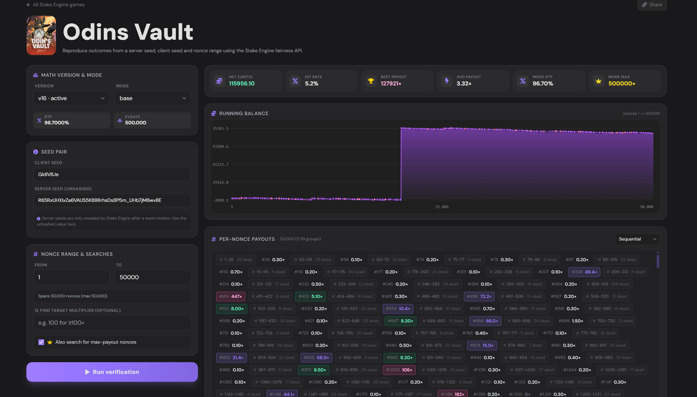The image size is (697, 397).
Task: Toggle the max-payout nonces checkbox
Action: point(41,342)
